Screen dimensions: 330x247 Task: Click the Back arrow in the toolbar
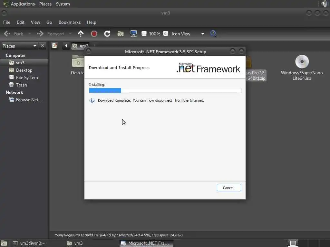pyautogui.click(x=7, y=33)
